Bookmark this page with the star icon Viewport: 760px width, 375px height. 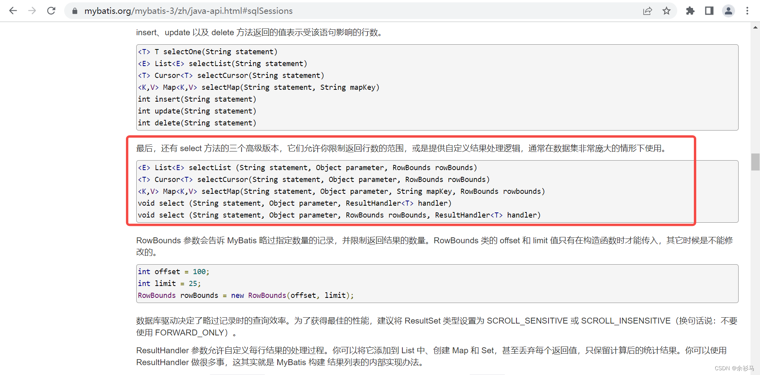tap(667, 11)
